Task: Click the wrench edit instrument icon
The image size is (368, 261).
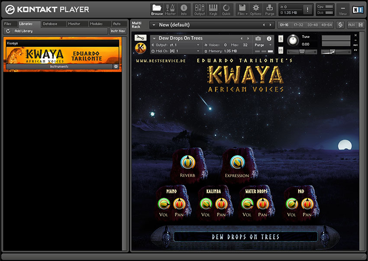Action: (x=140, y=38)
